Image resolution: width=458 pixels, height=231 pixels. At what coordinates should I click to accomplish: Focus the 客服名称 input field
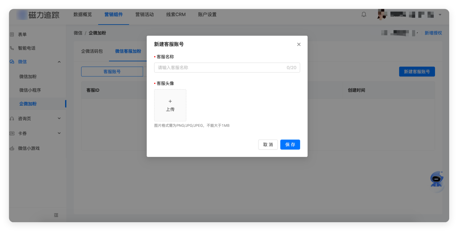[220, 68]
